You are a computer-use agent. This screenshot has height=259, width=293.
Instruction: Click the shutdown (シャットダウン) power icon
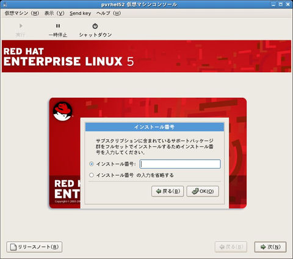(x=95, y=26)
